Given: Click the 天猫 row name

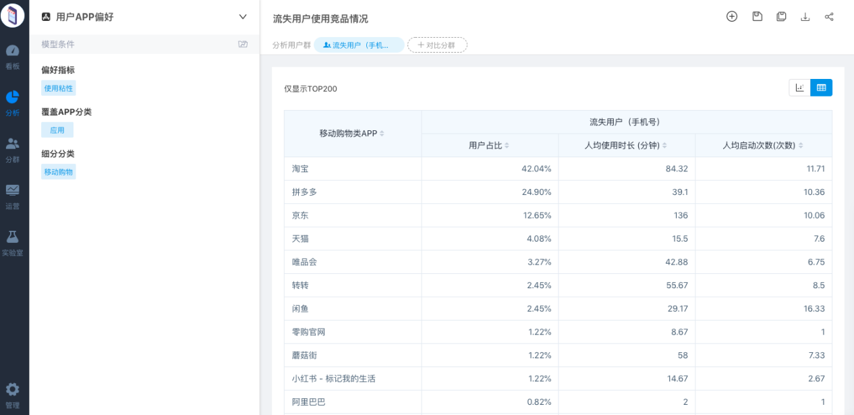Looking at the screenshot, I should pos(300,239).
